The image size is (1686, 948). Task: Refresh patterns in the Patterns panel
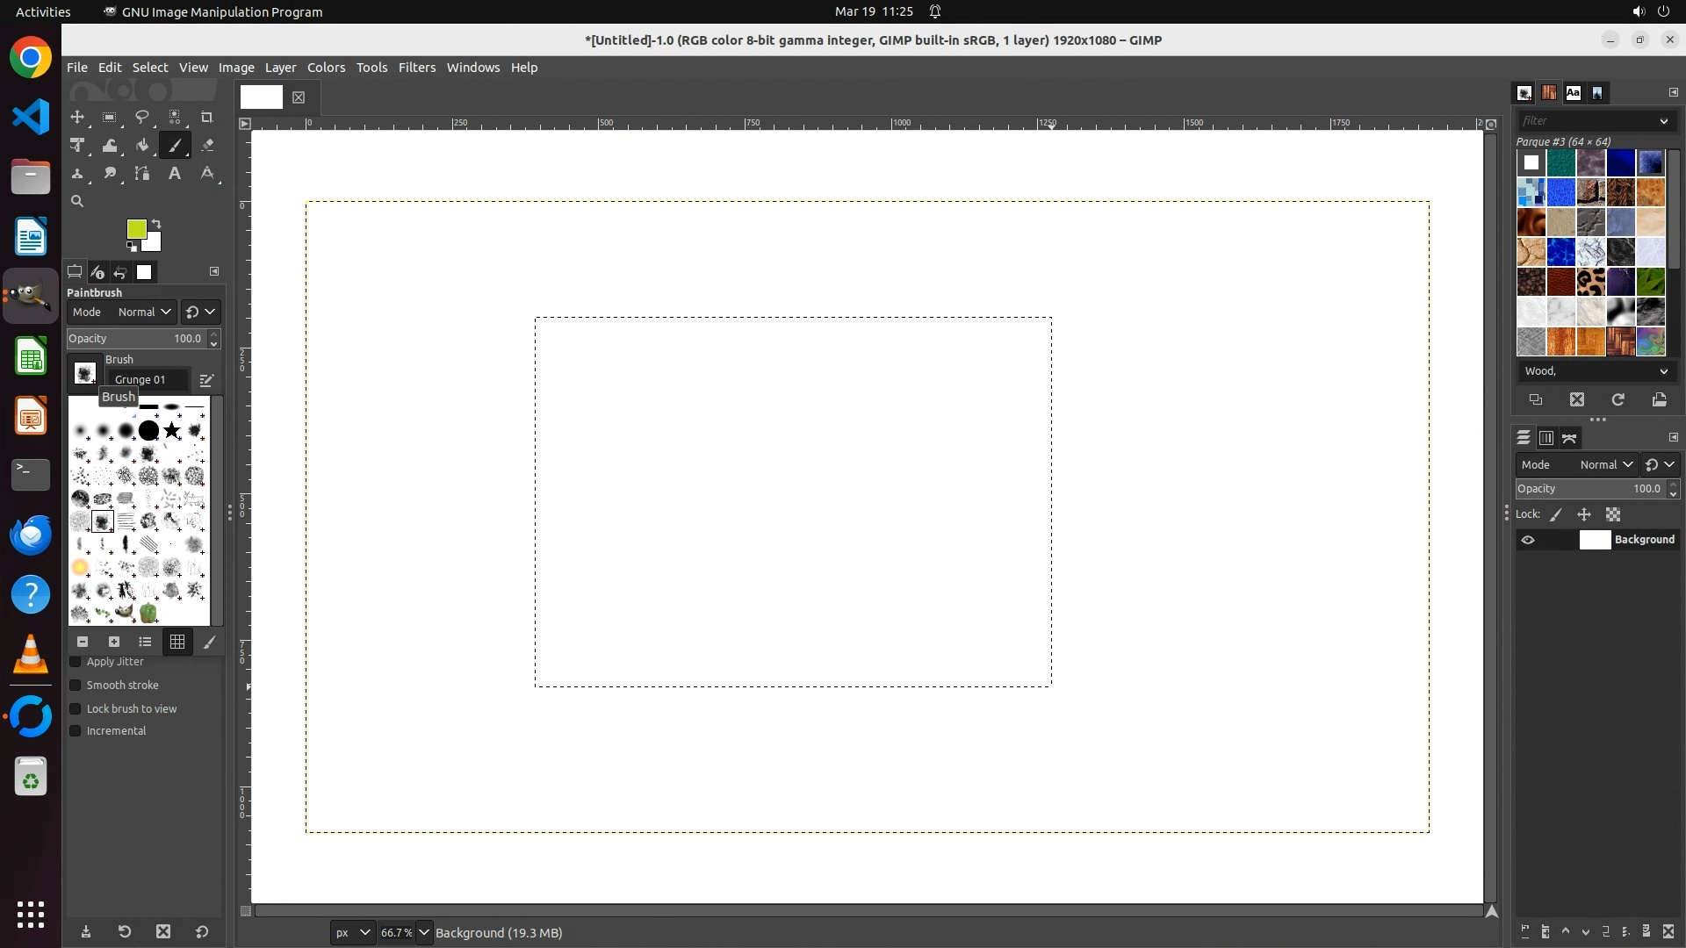pyautogui.click(x=1618, y=400)
